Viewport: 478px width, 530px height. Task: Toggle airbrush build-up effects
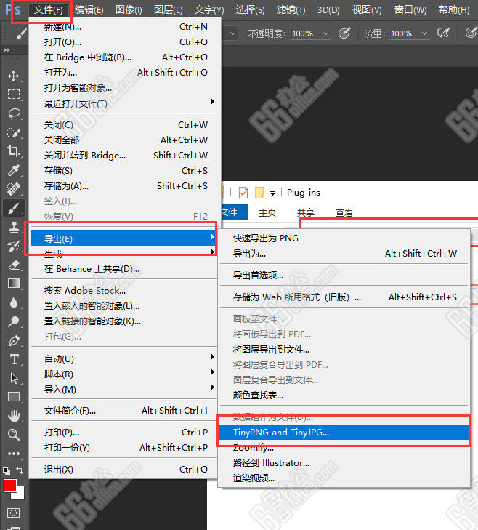(443, 33)
